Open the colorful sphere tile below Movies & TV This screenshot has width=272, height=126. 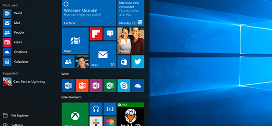110,121
